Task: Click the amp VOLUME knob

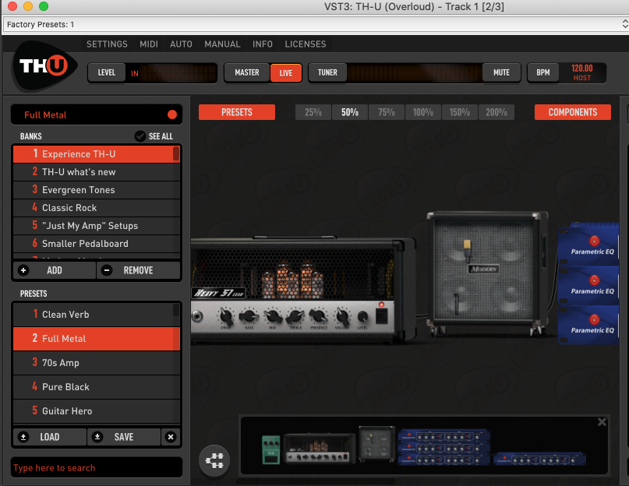Action: (342, 316)
